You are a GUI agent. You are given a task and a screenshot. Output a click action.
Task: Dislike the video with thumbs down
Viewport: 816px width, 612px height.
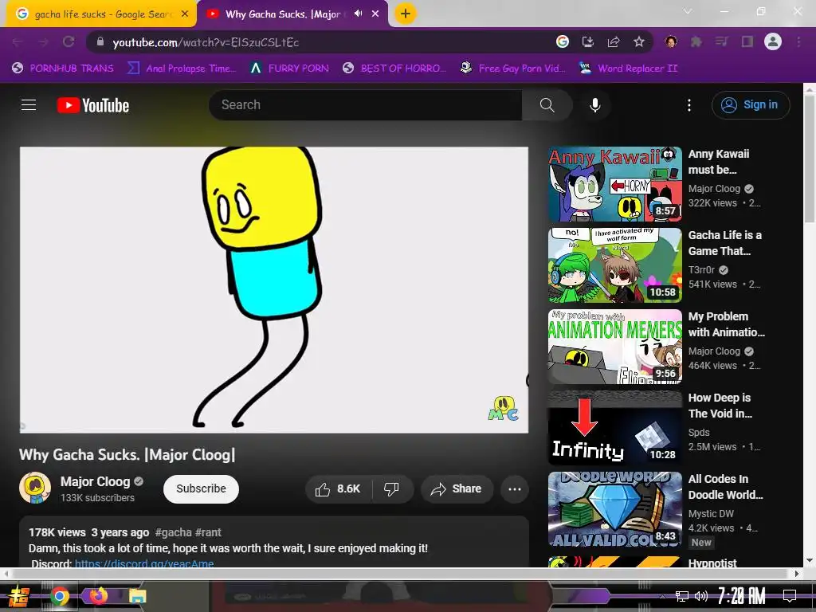tap(392, 489)
